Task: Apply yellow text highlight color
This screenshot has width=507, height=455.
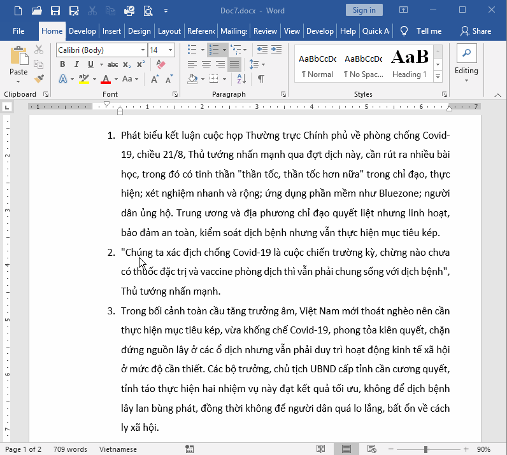Action: pyautogui.click(x=84, y=79)
